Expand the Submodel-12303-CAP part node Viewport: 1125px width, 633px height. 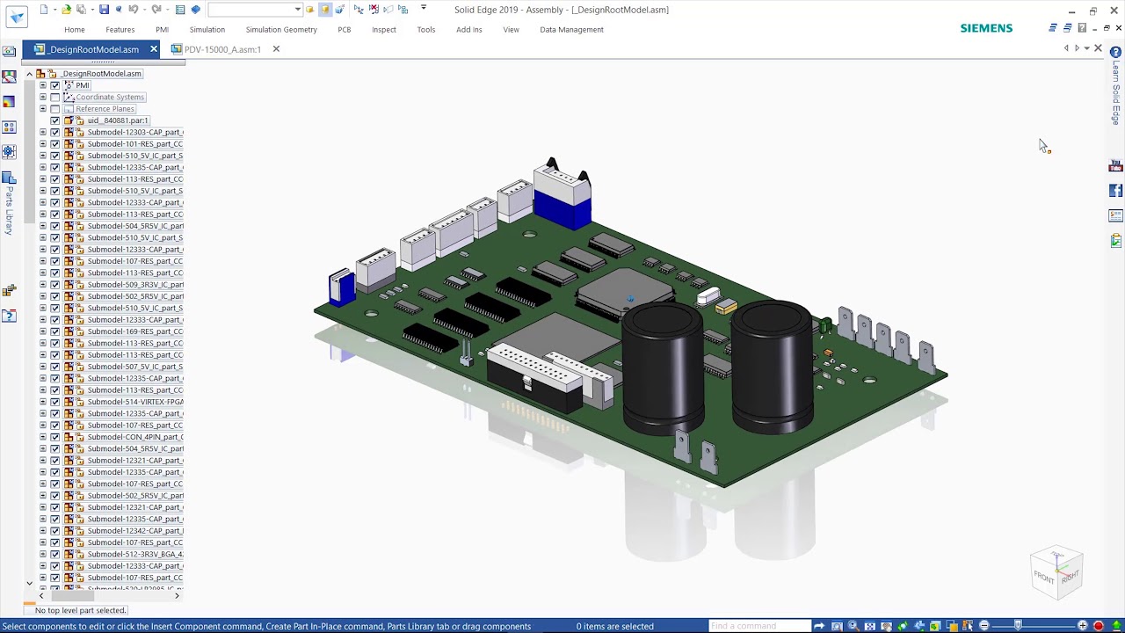[43, 133]
